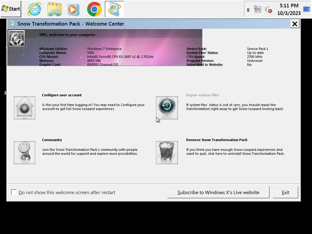Click the 'Windows 7 Enterprise' edition value

click(104, 49)
